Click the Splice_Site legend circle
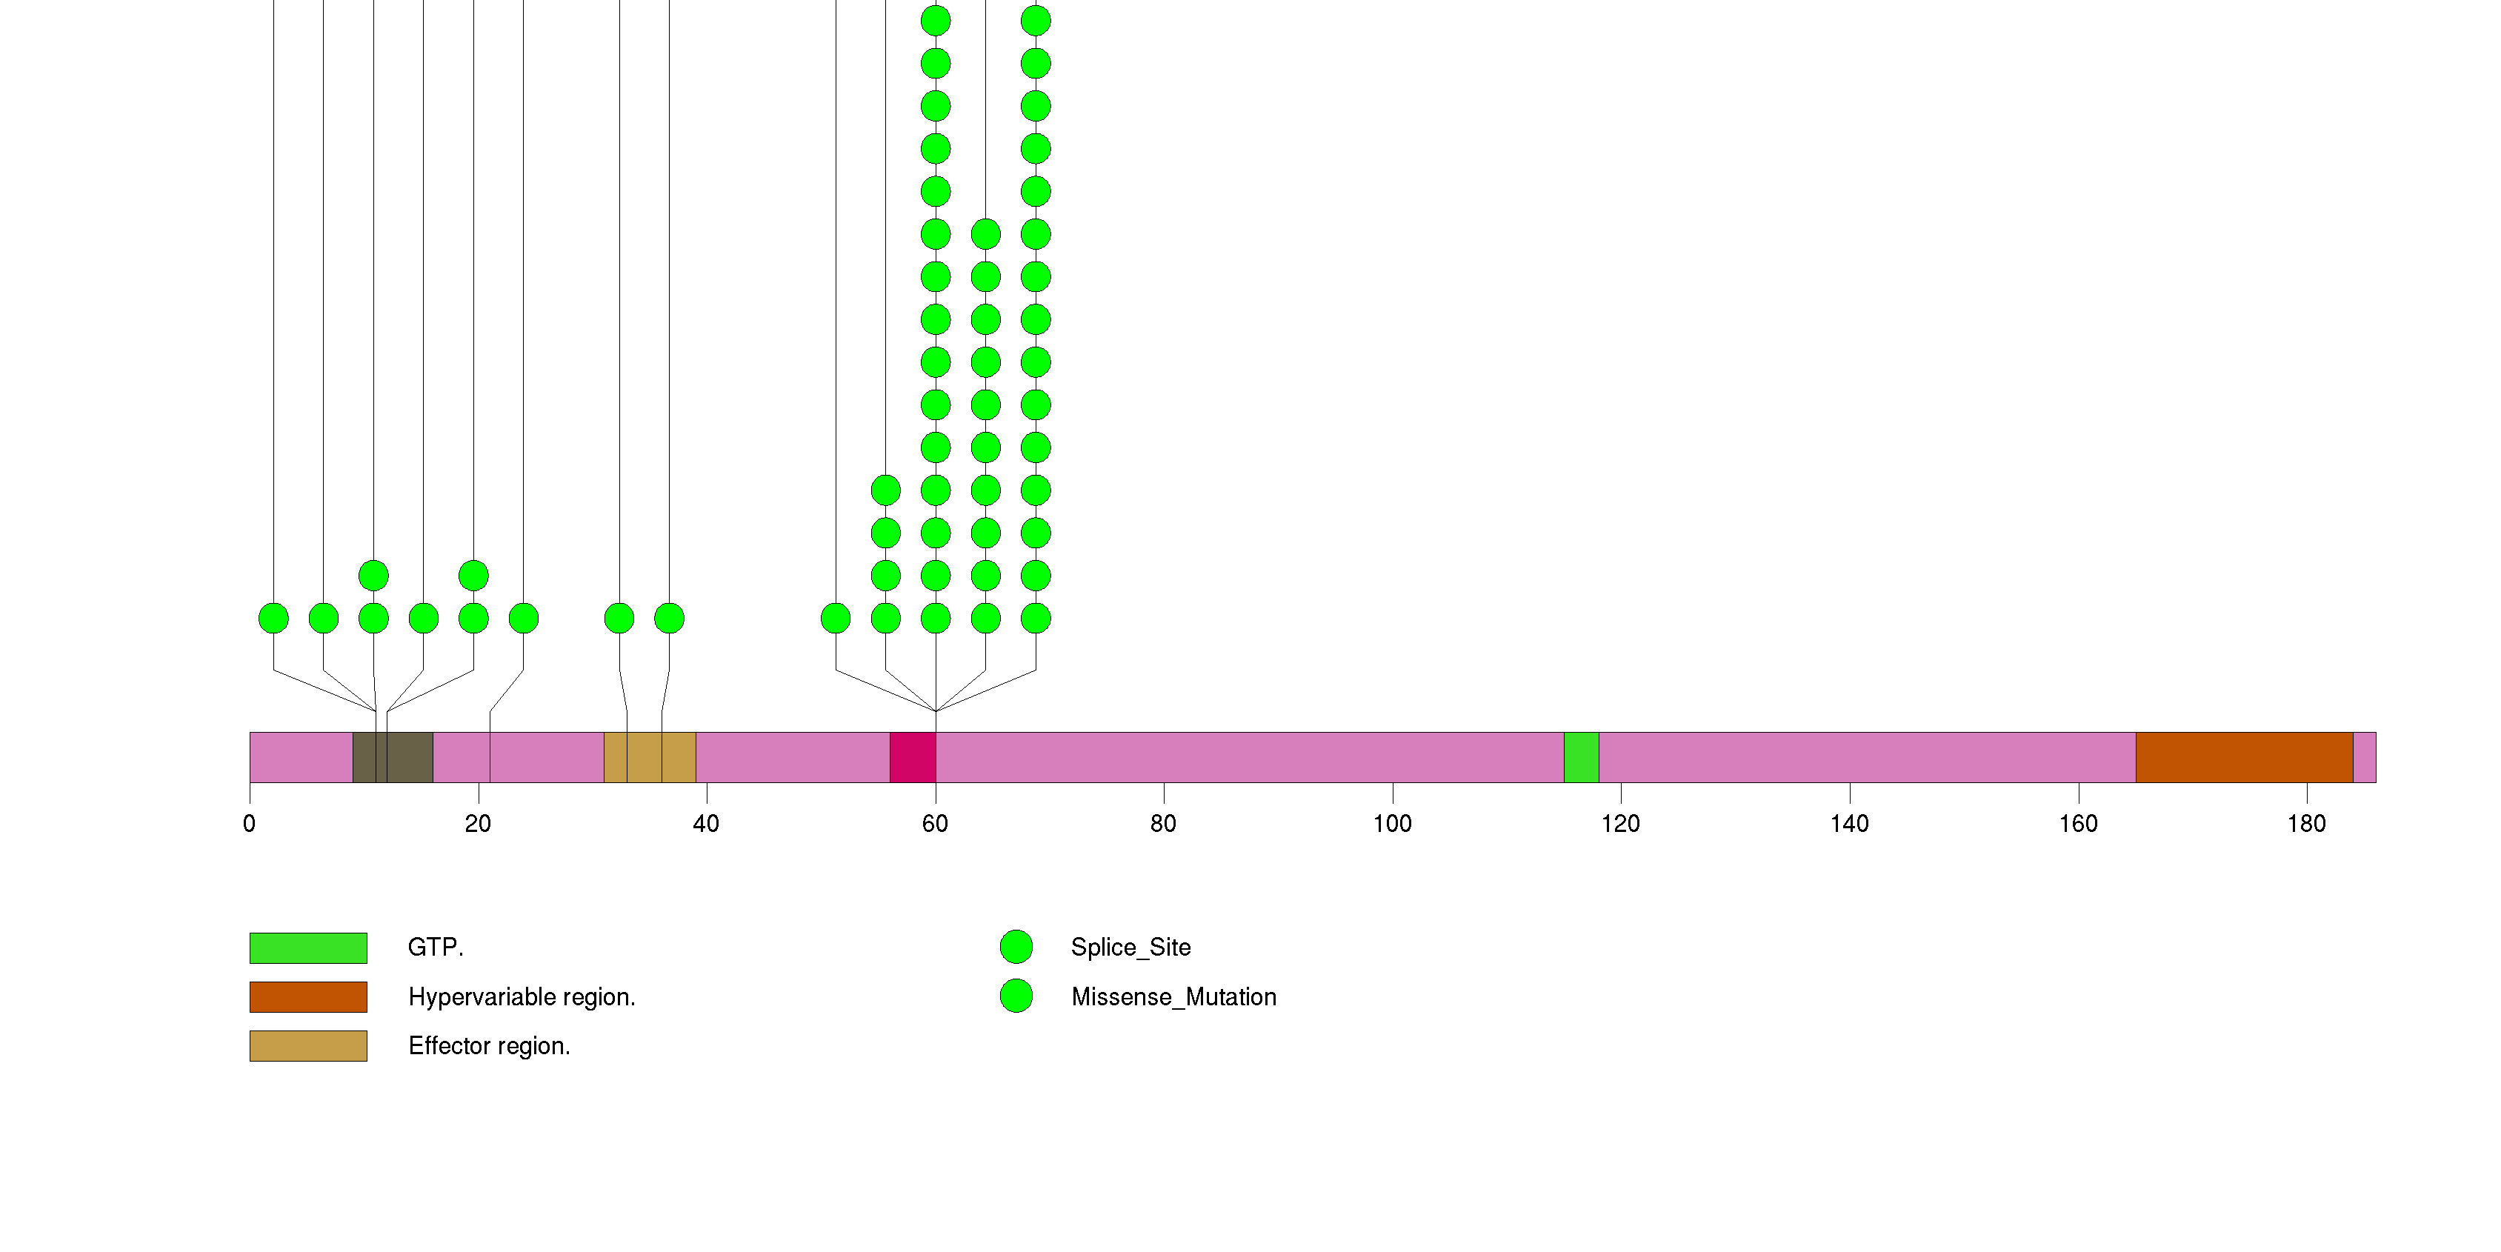Viewport: 2501px width, 1252px height. [1016, 946]
